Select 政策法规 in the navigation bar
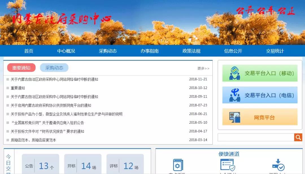This screenshot has width=305, height=174. 191,51
